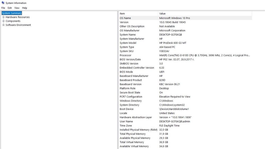Select SMBIOS Version row
Screen dimensions: 265x149
click(x=185, y=64)
